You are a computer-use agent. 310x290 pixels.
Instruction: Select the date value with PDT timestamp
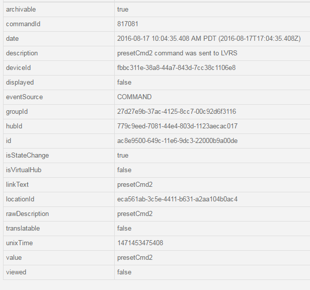pos(209,39)
